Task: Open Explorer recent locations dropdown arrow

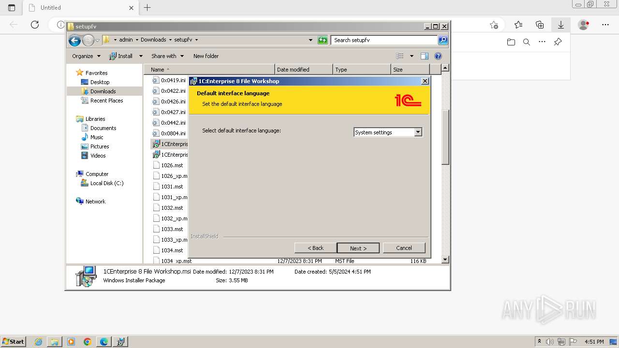Action: (x=97, y=40)
